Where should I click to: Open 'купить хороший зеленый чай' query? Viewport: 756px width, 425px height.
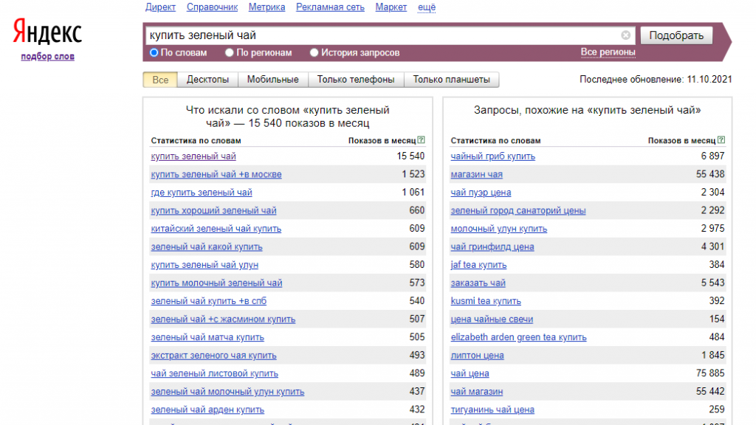click(213, 210)
